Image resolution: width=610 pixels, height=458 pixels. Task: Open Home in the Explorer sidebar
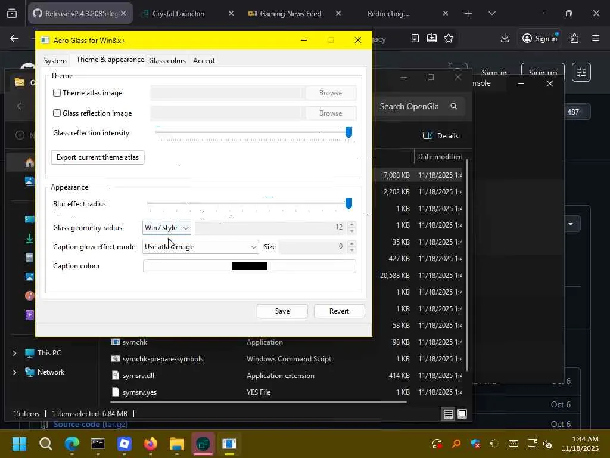click(30, 162)
